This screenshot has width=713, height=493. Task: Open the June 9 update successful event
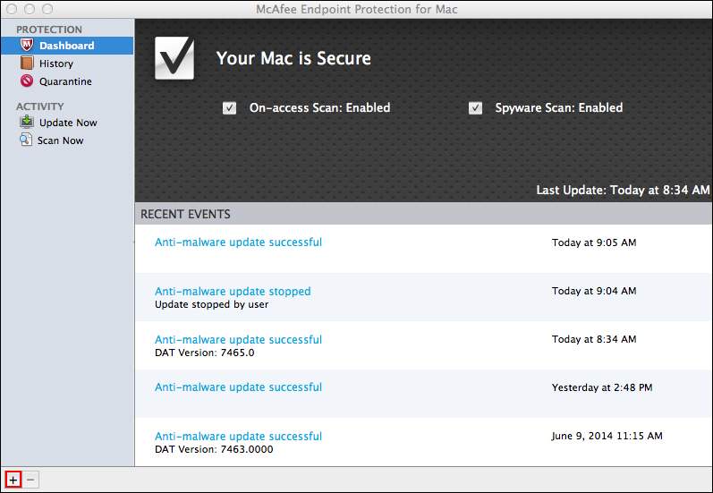(238, 436)
